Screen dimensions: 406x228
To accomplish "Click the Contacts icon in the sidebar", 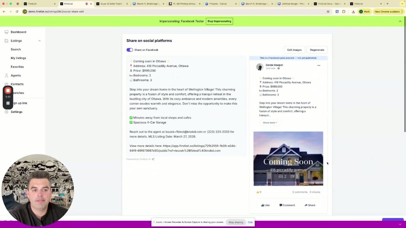I will 6,84.
